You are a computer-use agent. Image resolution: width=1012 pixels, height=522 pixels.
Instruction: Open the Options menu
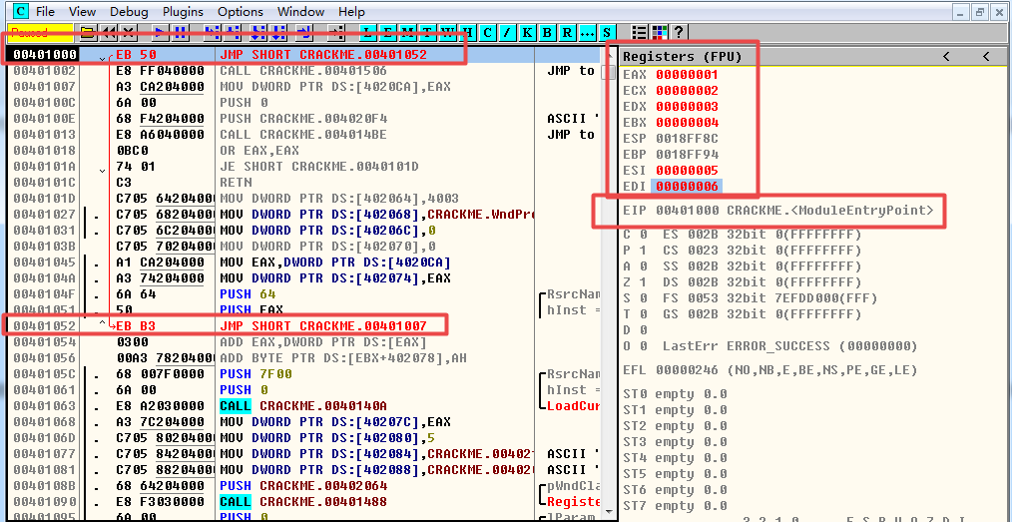(x=241, y=12)
